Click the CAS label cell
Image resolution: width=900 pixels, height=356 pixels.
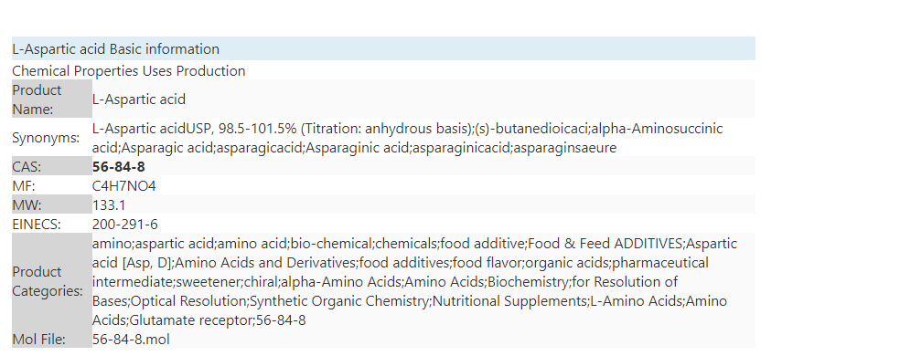tap(51, 166)
